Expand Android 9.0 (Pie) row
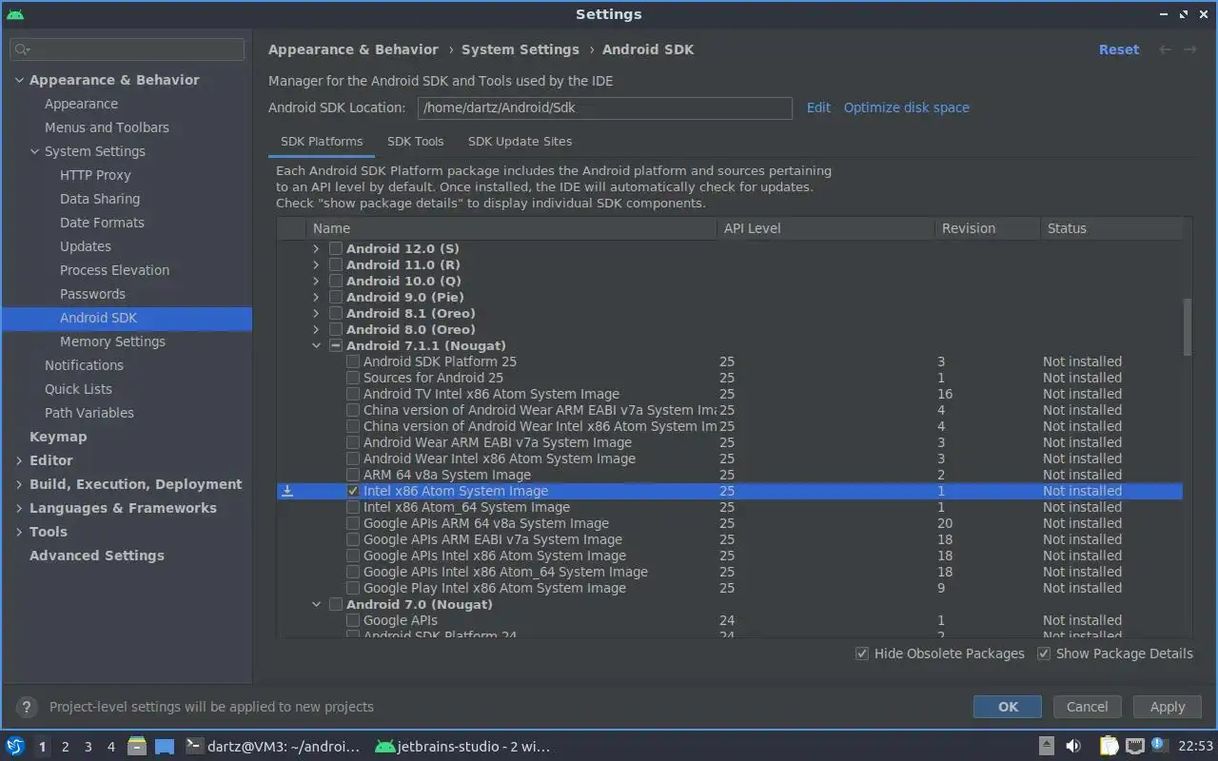 pyautogui.click(x=316, y=297)
